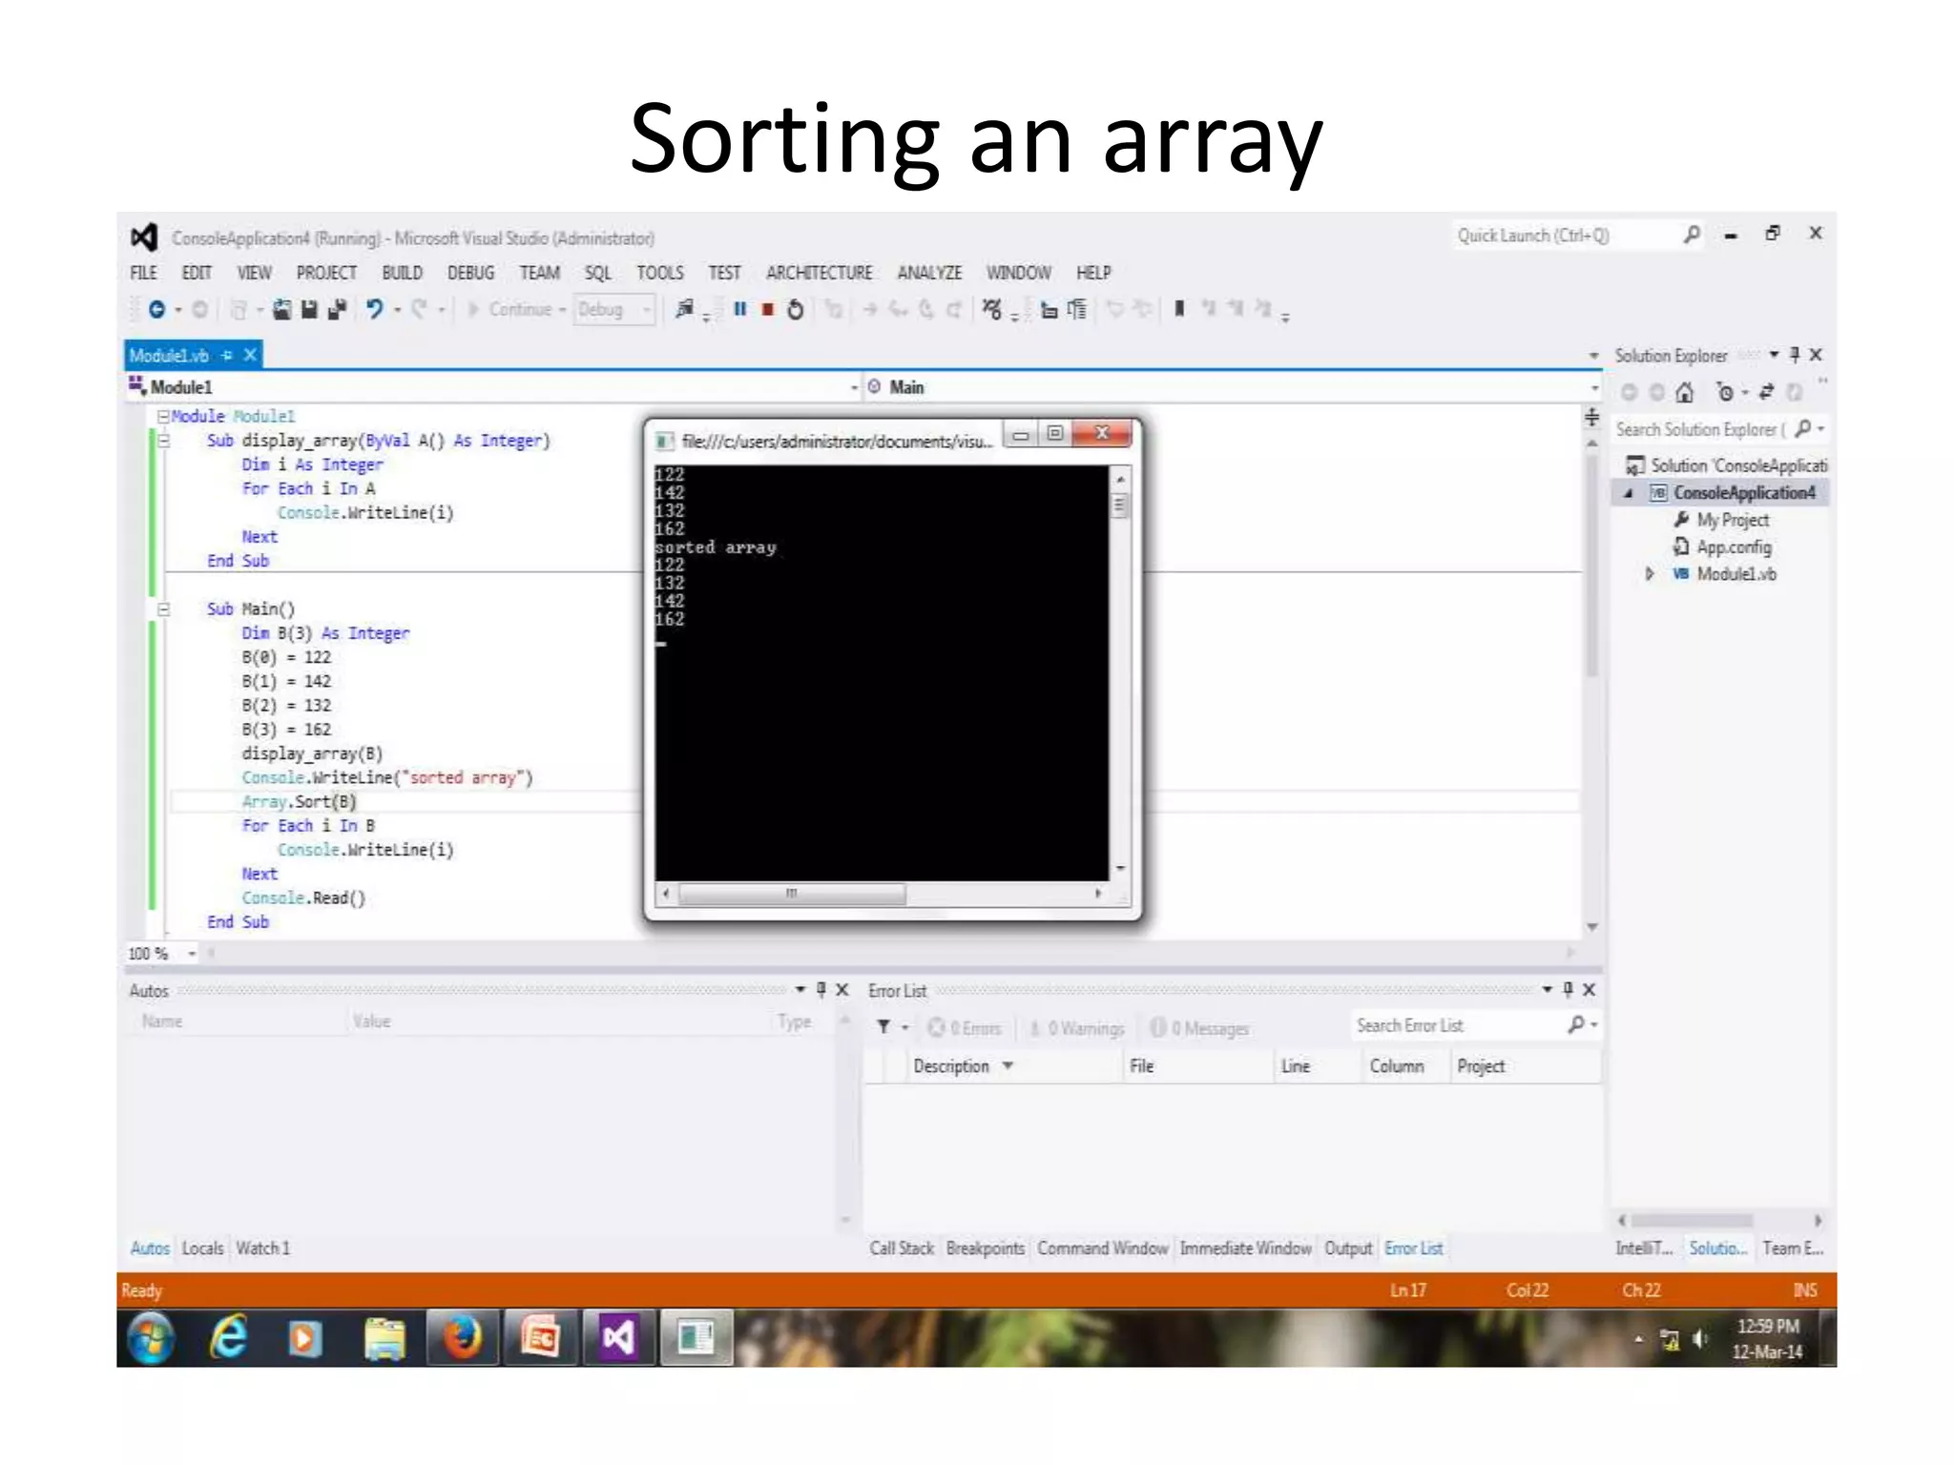Screen dimensions: 1954x1465
Task: Collapse the ConsoleApplication4 project node
Action: tap(1629, 493)
